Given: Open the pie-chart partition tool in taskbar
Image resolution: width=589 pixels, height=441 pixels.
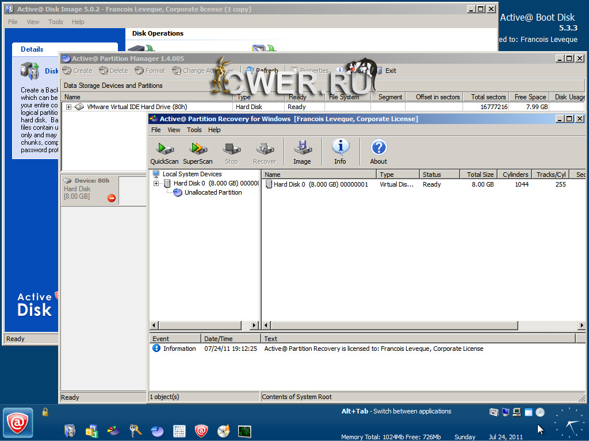Looking at the screenshot, I should click(157, 431).
